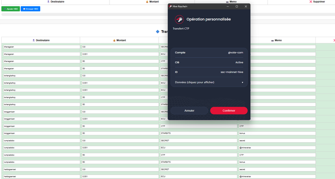Edit amount 0.001 in the itharagaian row
335x179 pixels.
[x=120, y=54]
